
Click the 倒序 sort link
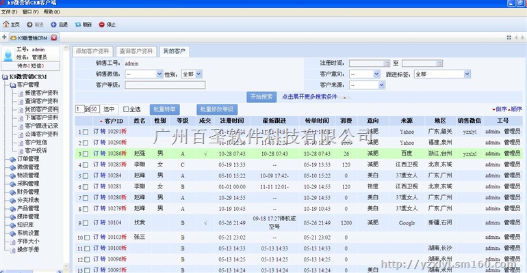click(501, 109)
